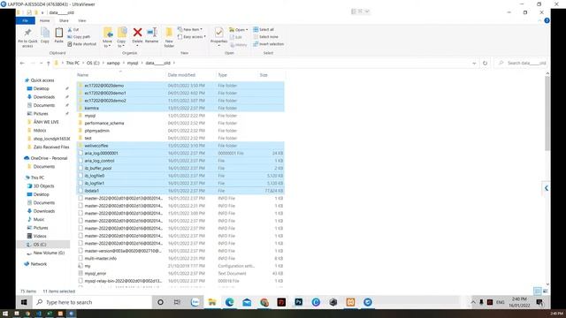Go back with the left arrow
The height and width of the screenshot is (318, 566).
click(22, 63)
